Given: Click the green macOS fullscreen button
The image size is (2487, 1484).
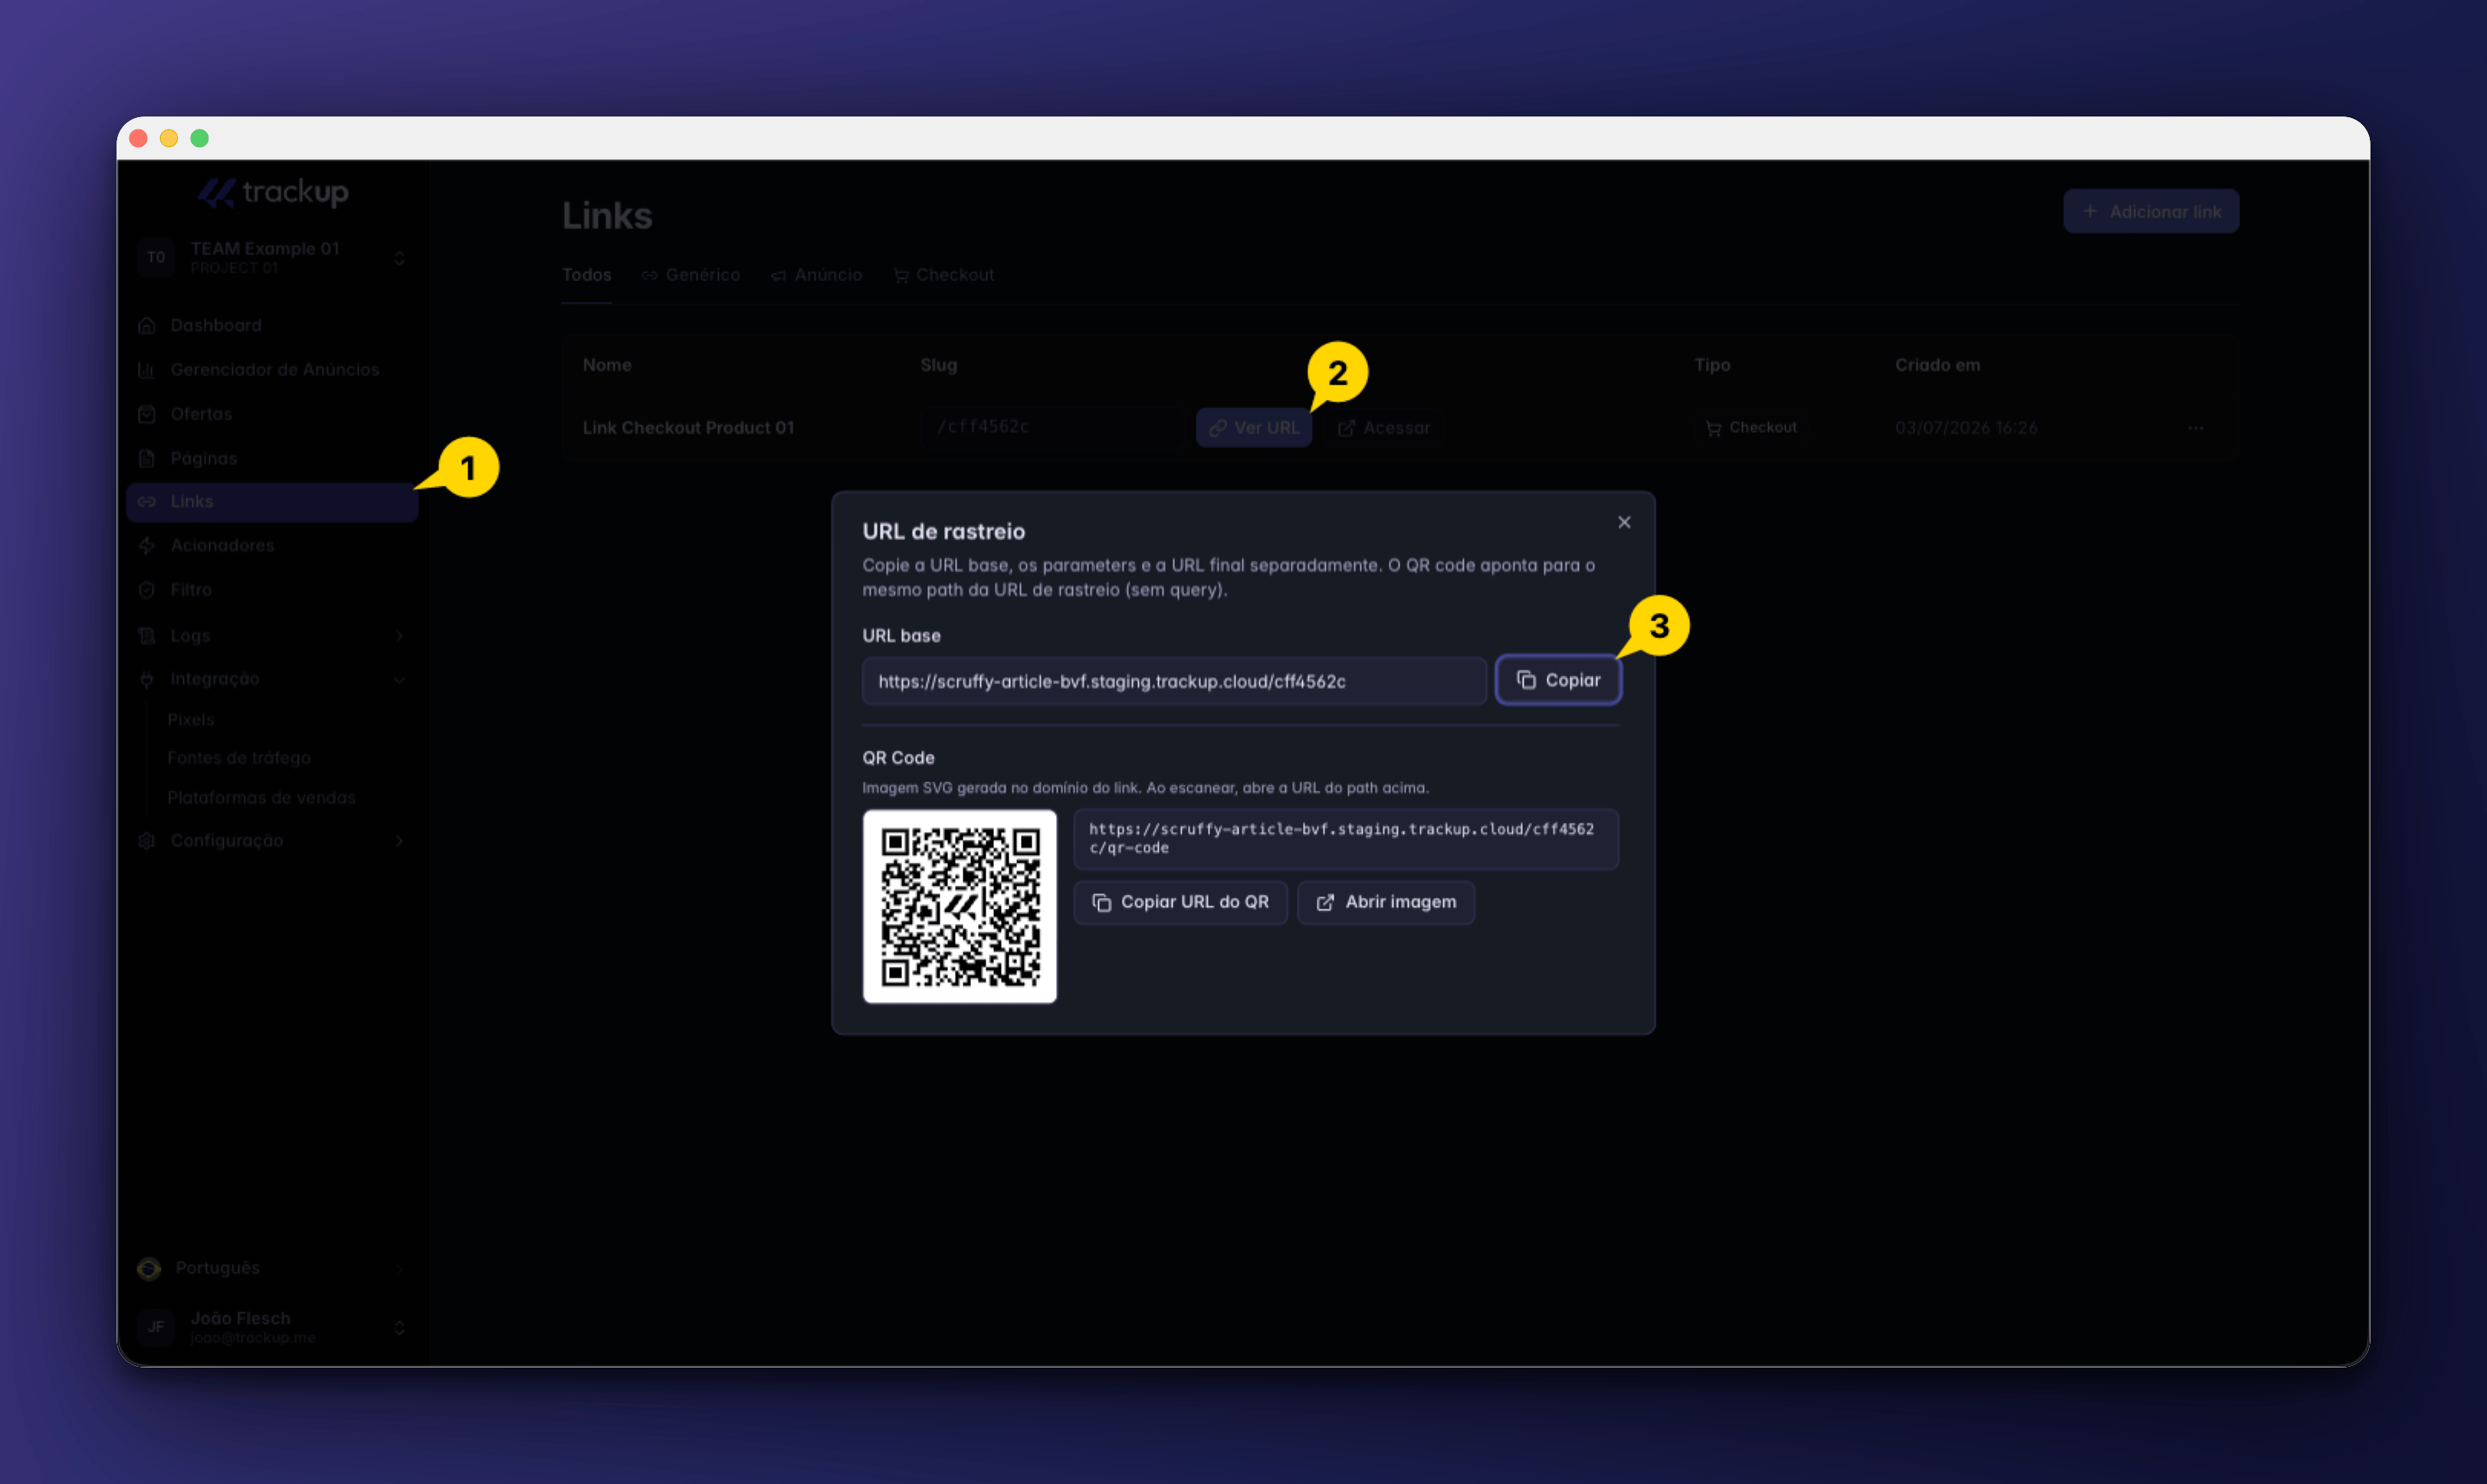Looking at the screenshot, I should (x=200, y=138).
